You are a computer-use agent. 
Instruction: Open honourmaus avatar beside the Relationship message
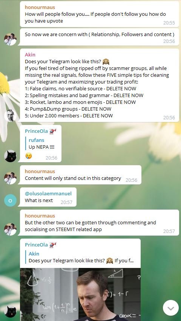10,39
